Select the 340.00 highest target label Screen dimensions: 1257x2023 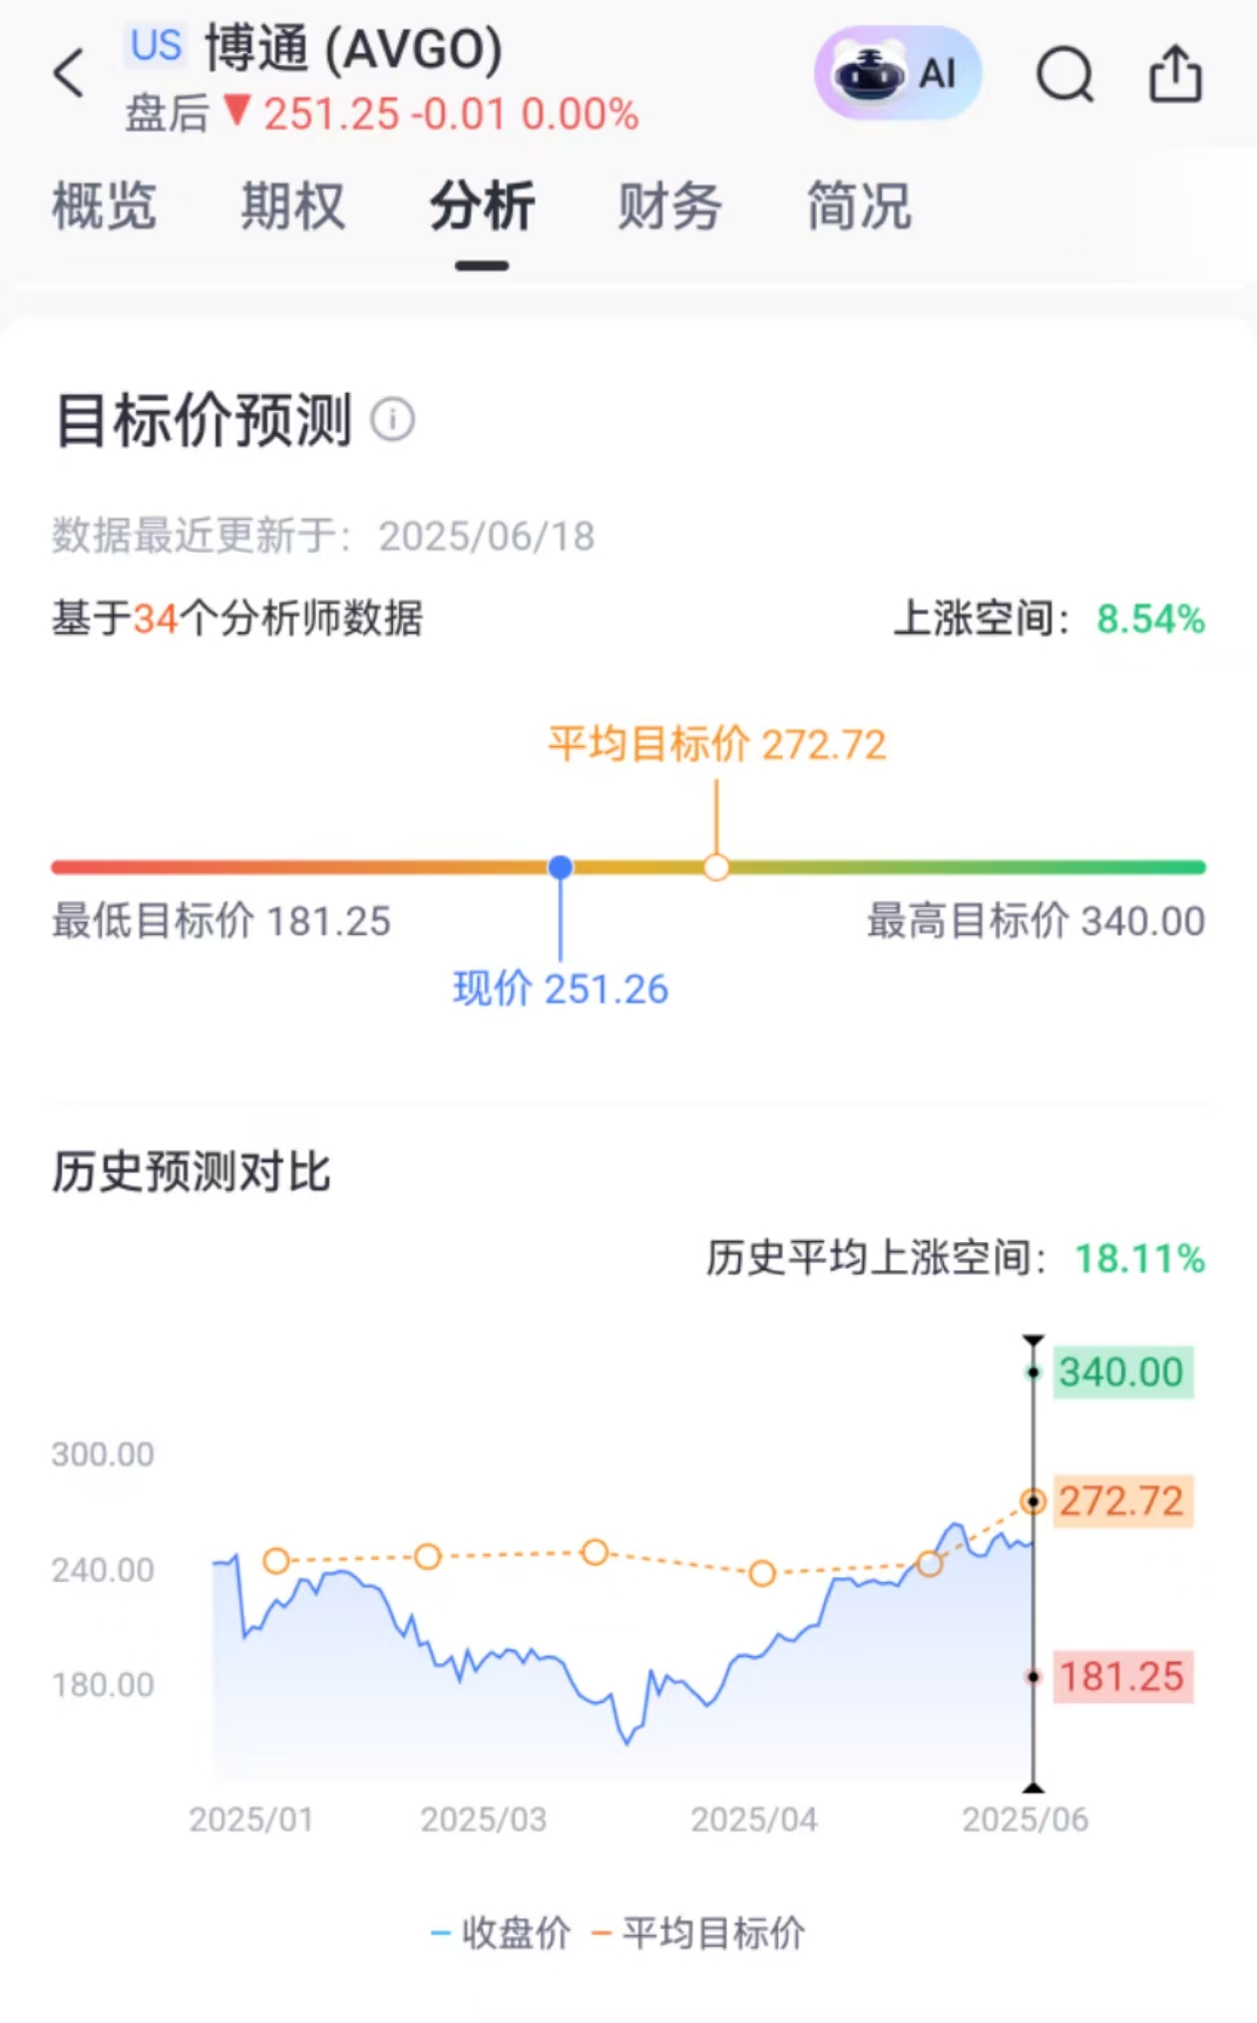point(1122,1373)
